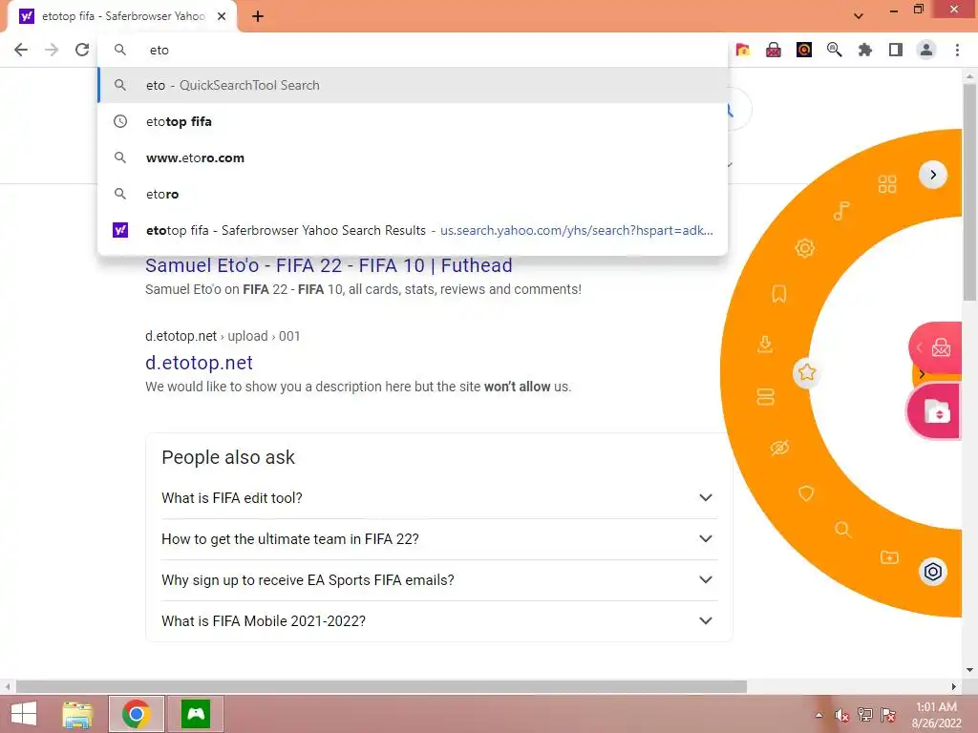Open the tab search dropdown chevron
Viewport: 978px width, 733px height.
point(859,15)
